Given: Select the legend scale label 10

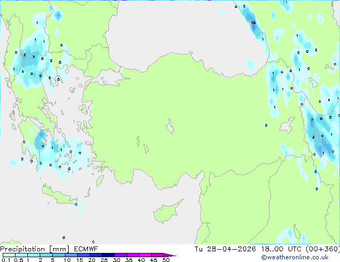Looking at the screenshot, I should click(67, 260).
